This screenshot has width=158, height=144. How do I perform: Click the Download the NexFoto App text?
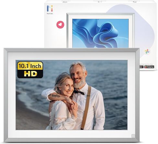(x=146, y=64)
